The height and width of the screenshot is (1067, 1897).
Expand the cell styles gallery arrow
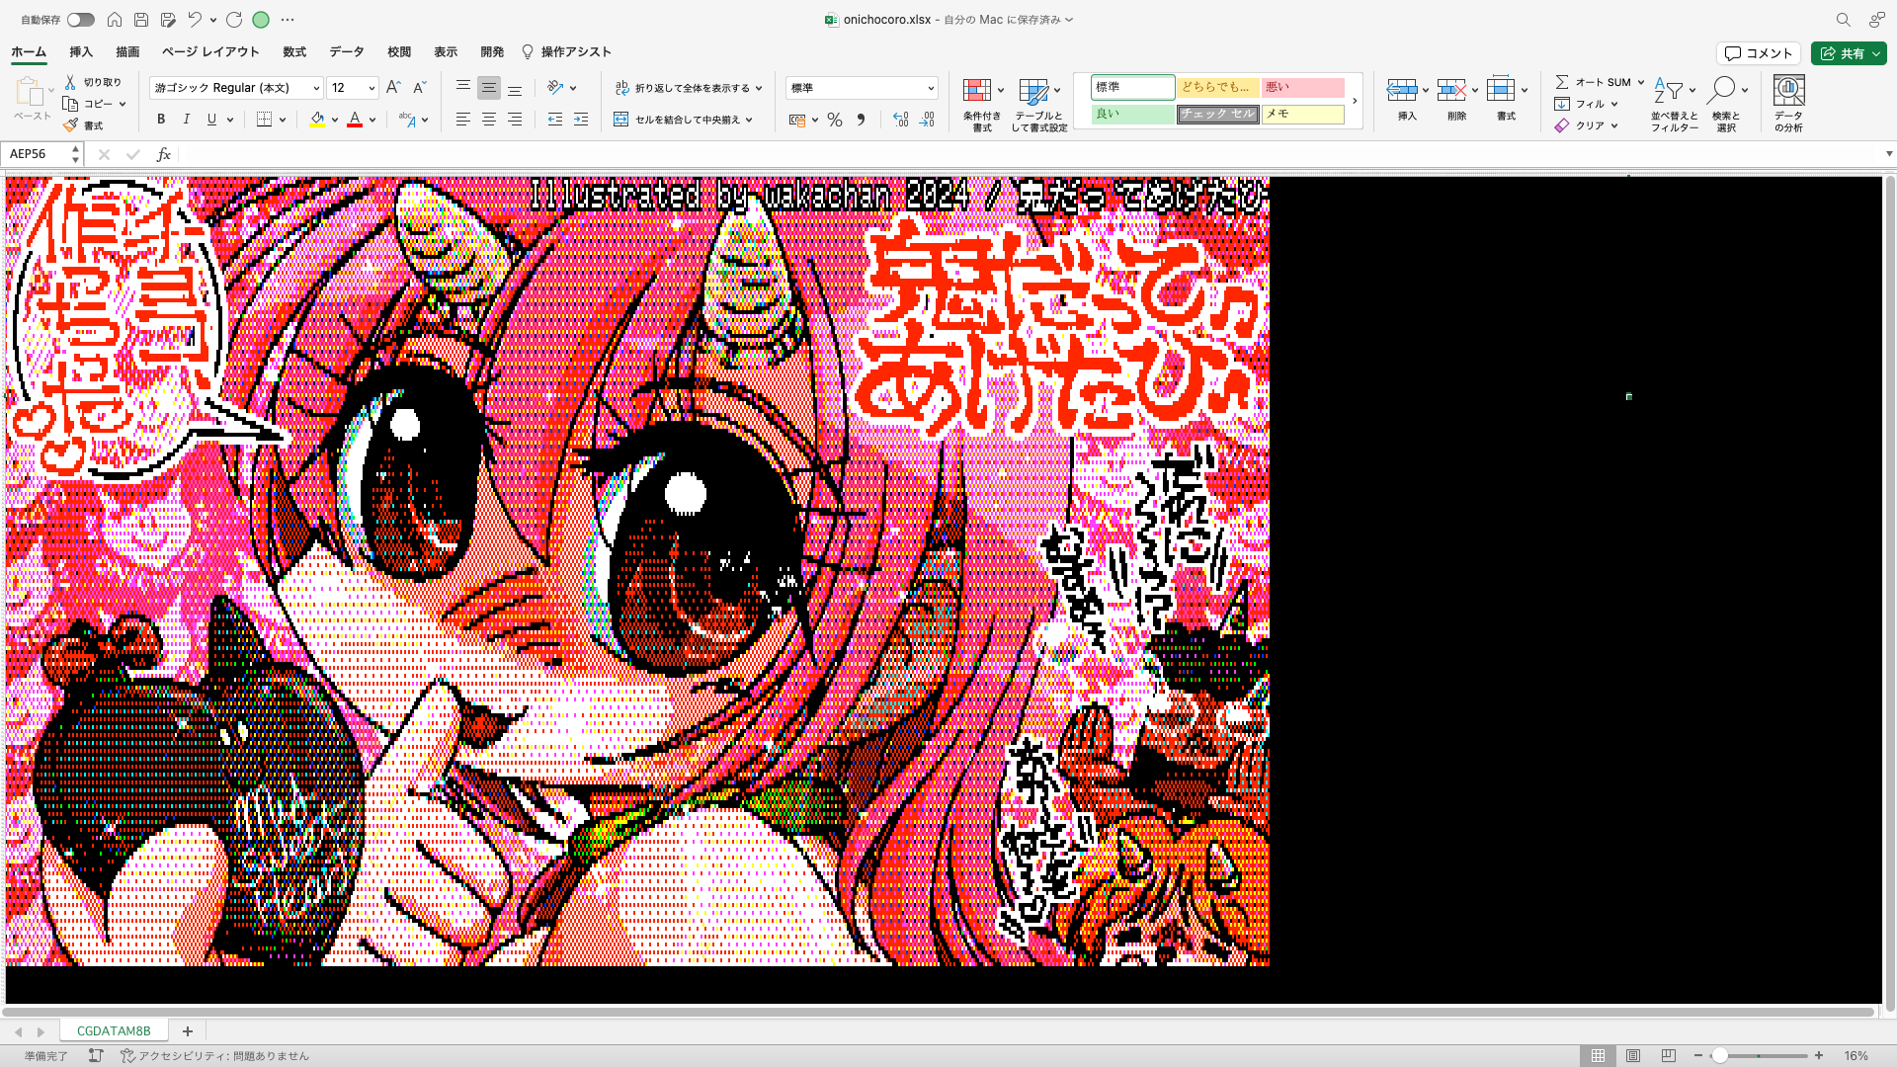click(x=1355, y=101)
